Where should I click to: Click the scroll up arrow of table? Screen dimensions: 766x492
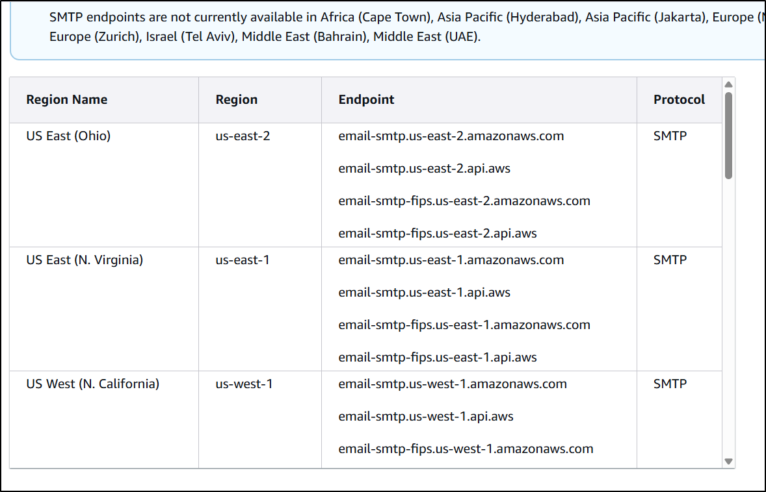[728, 84]
